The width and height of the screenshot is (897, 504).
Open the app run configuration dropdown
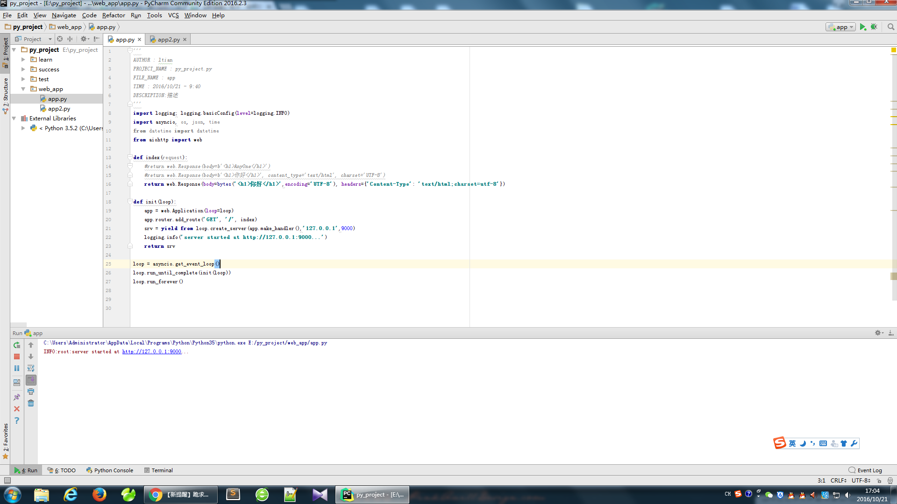pyautogui.click(x=841, y=27)
